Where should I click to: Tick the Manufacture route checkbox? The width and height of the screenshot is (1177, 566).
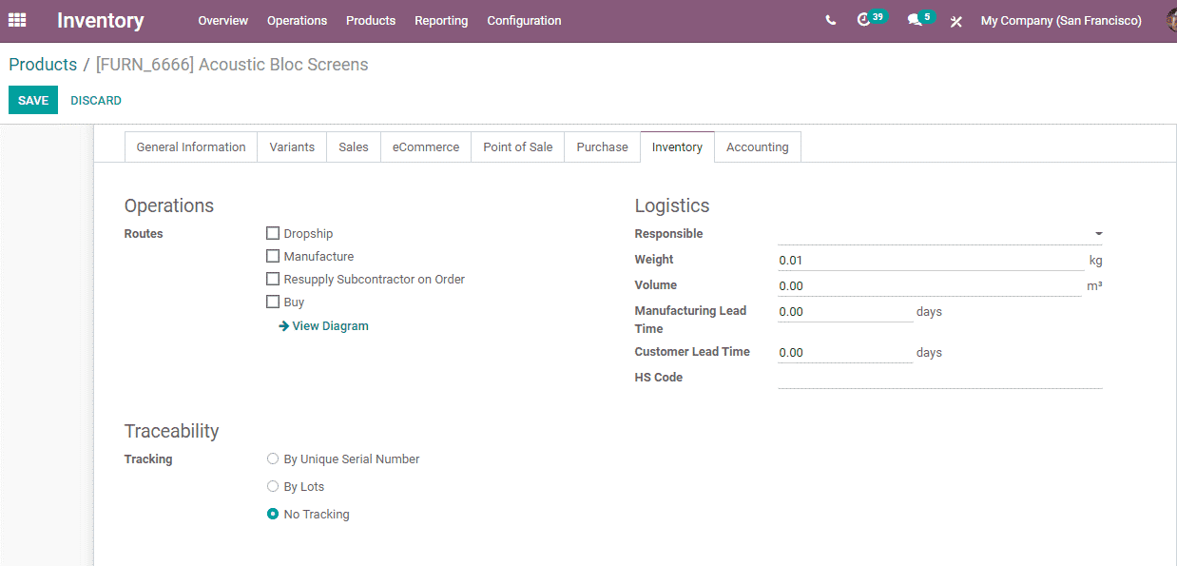click(273, 256)
